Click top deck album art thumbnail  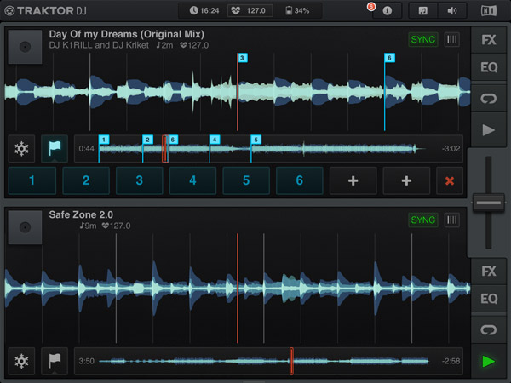25,47
